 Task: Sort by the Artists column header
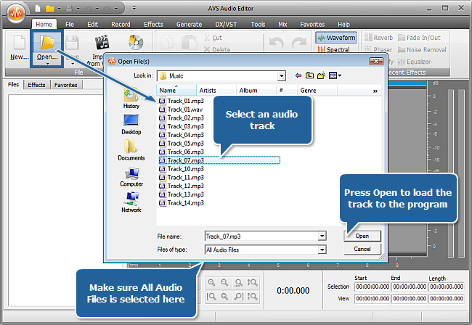tap(216, 90)
